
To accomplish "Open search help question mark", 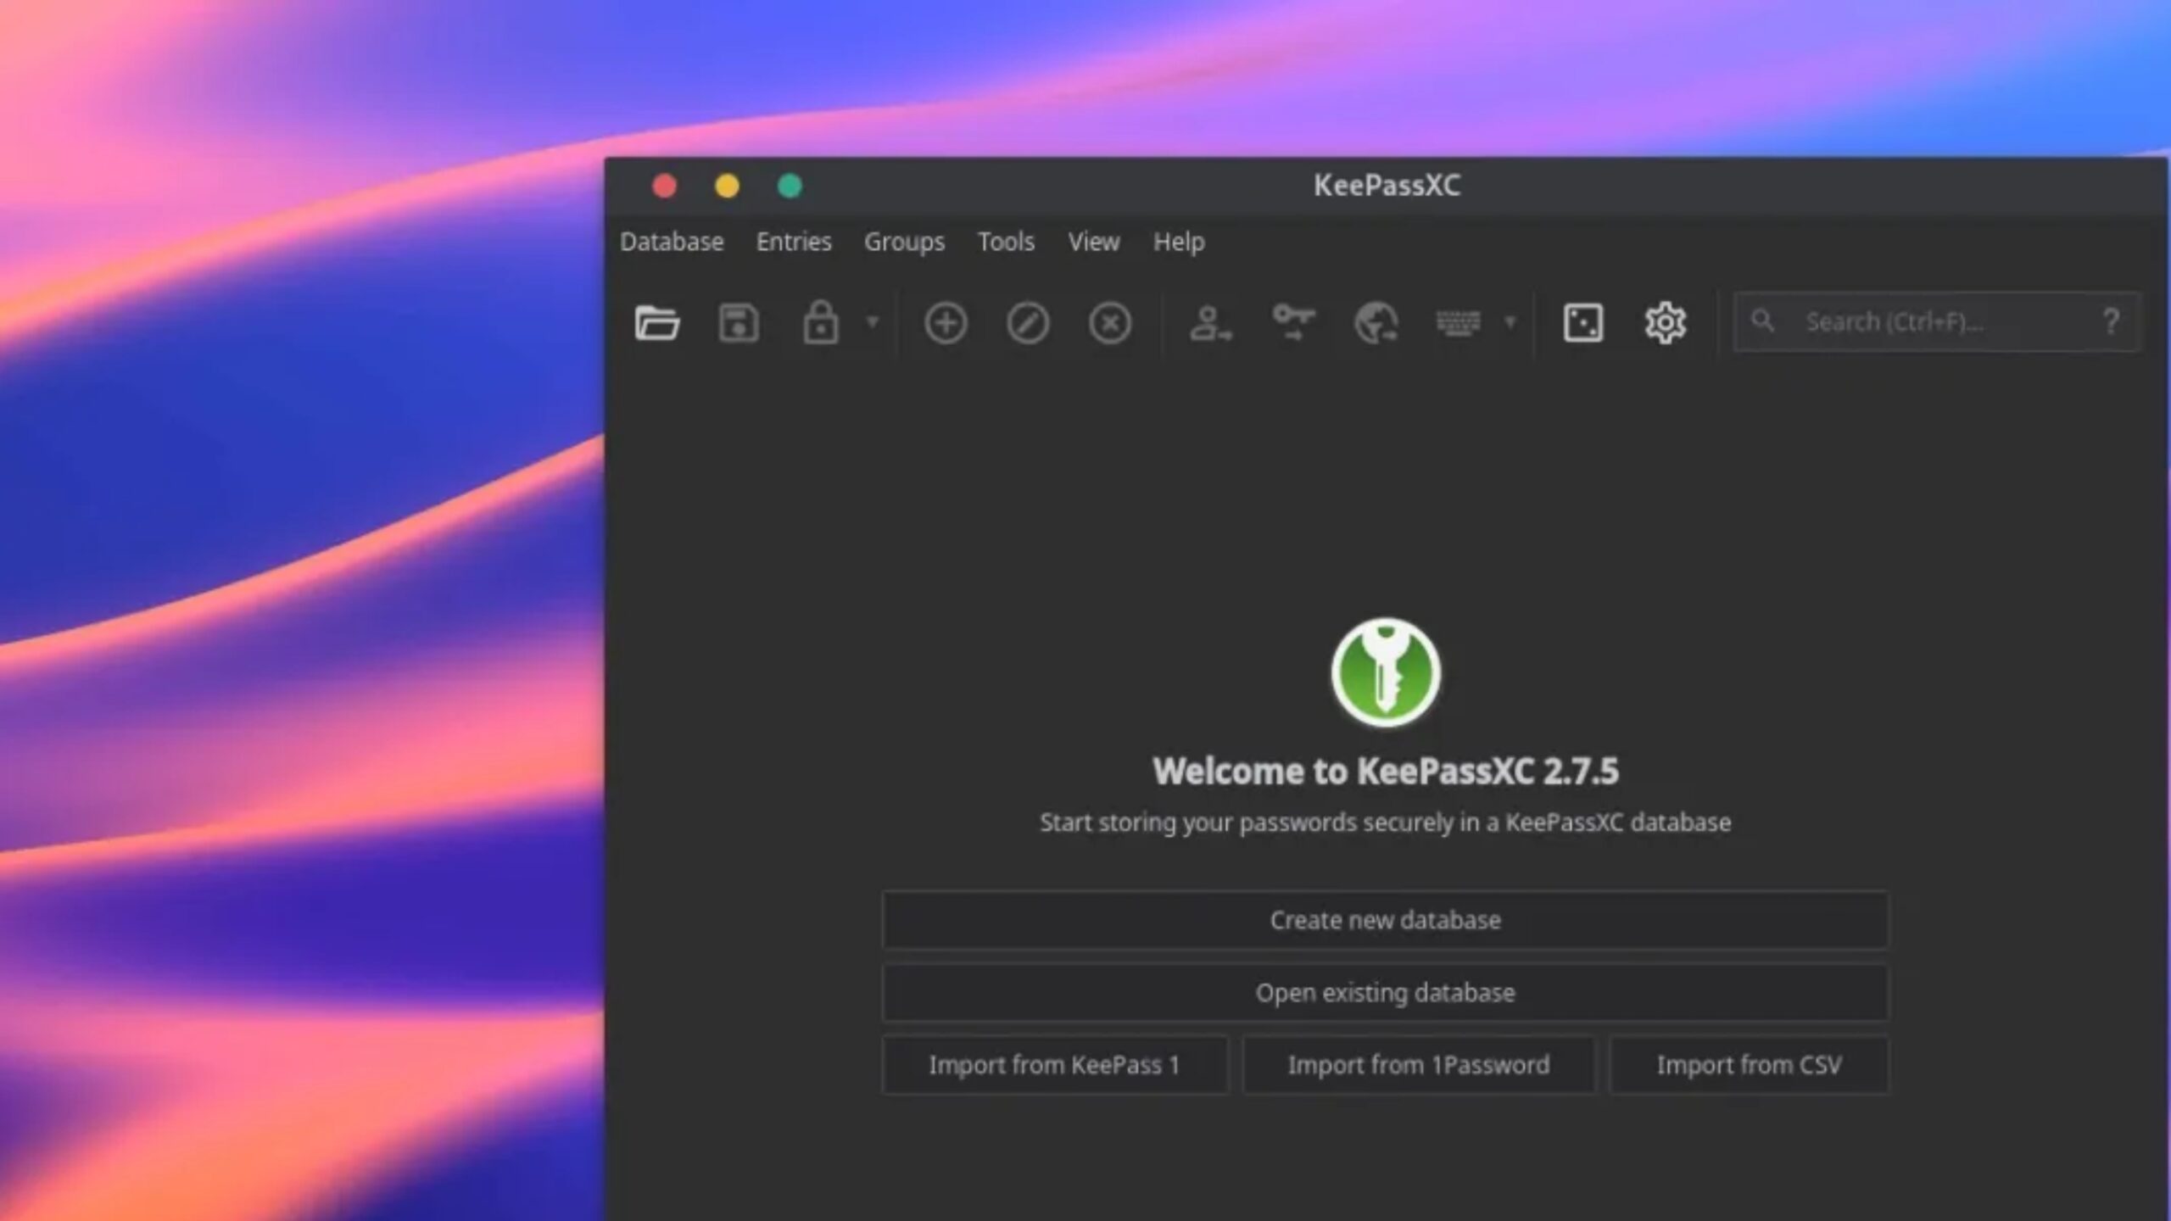I will [2112, 321].
